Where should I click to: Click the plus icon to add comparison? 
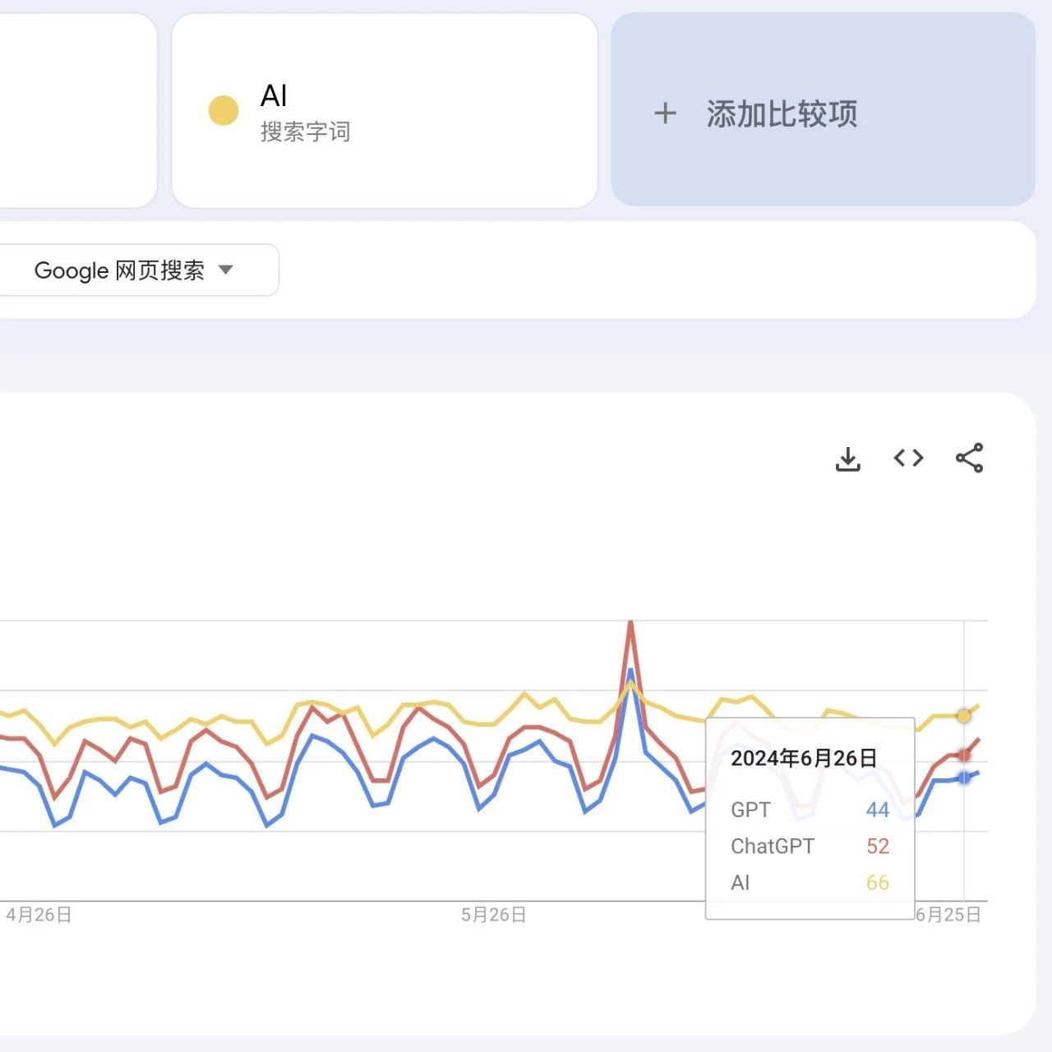pyautogui.click(x=665, y=113)
